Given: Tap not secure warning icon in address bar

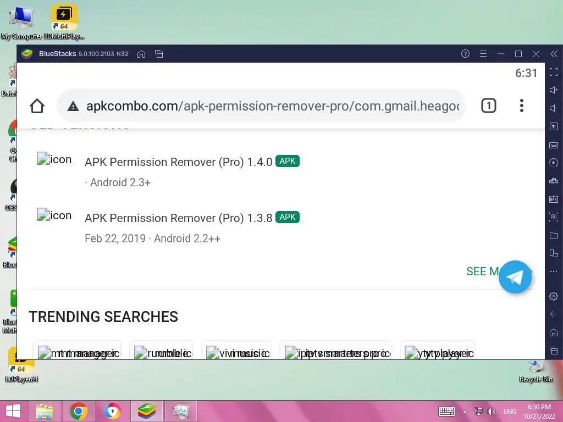Looking at the screenshot, I should pos(73,106).
